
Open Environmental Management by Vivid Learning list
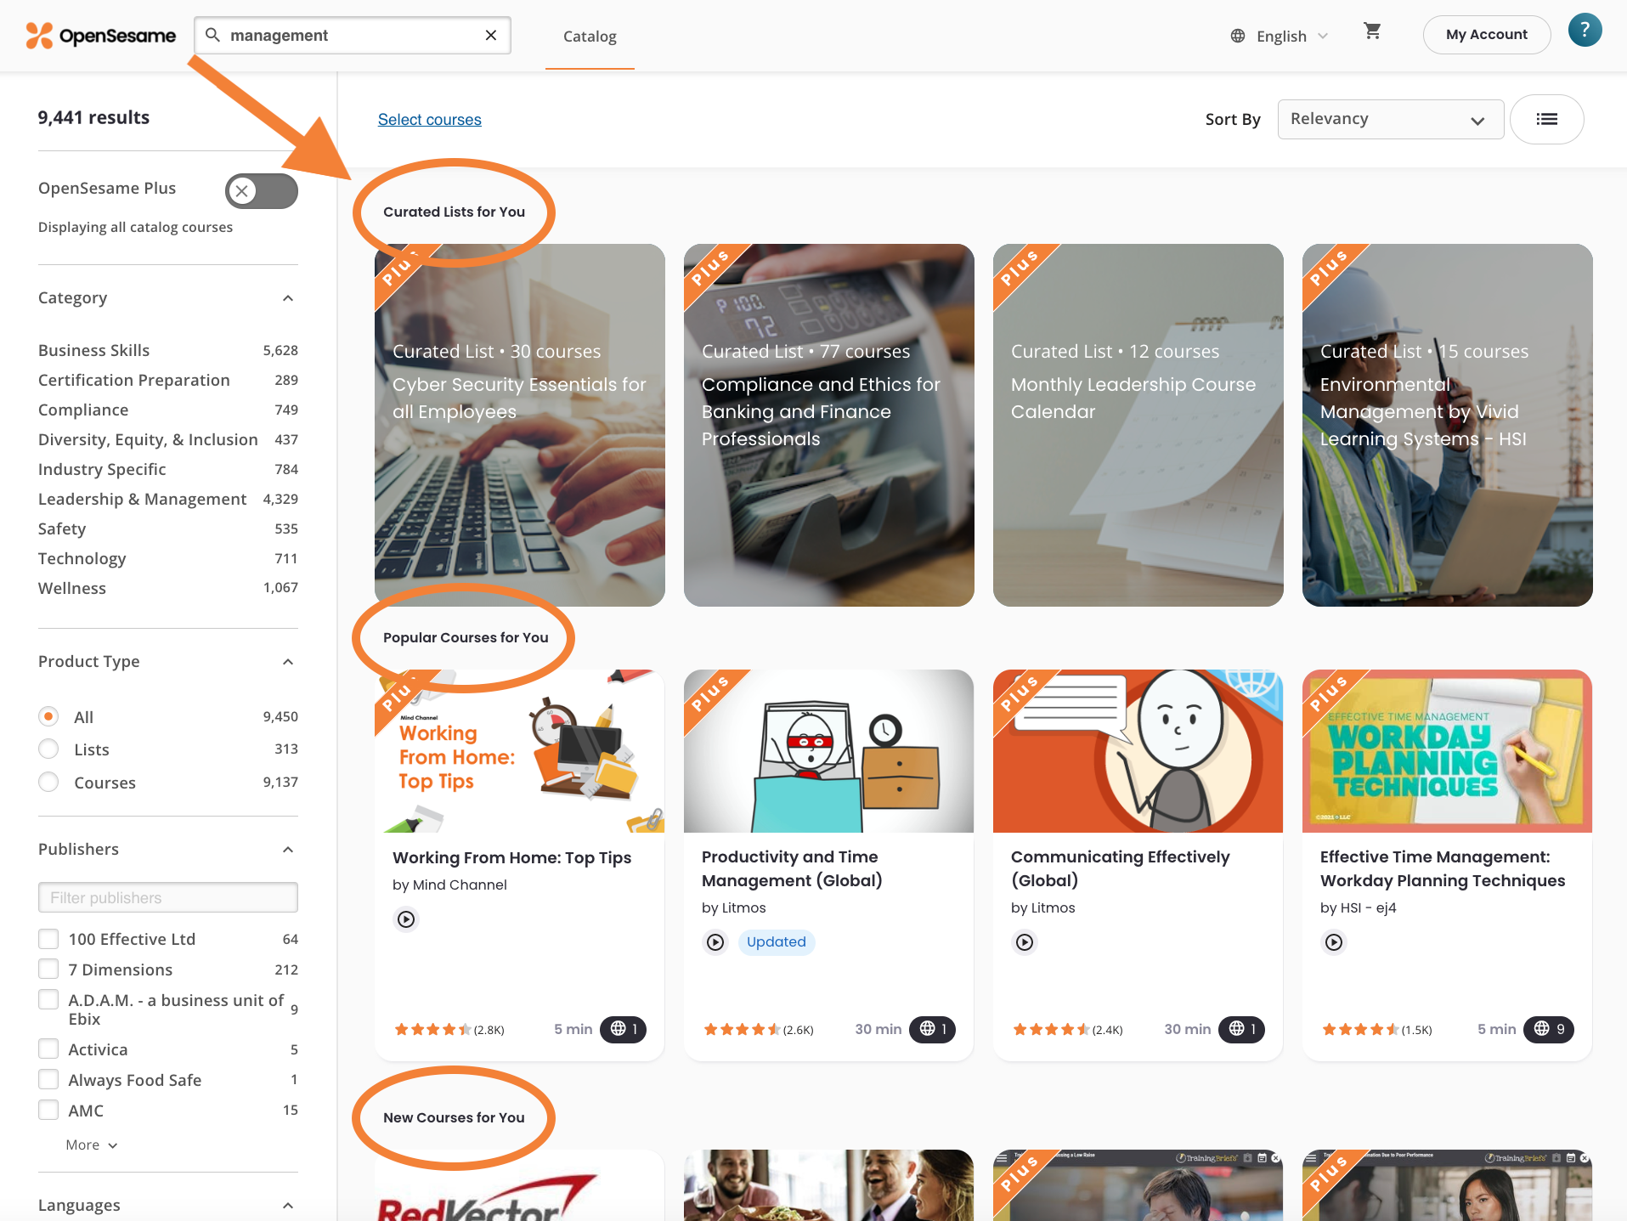coord(1448,425)
